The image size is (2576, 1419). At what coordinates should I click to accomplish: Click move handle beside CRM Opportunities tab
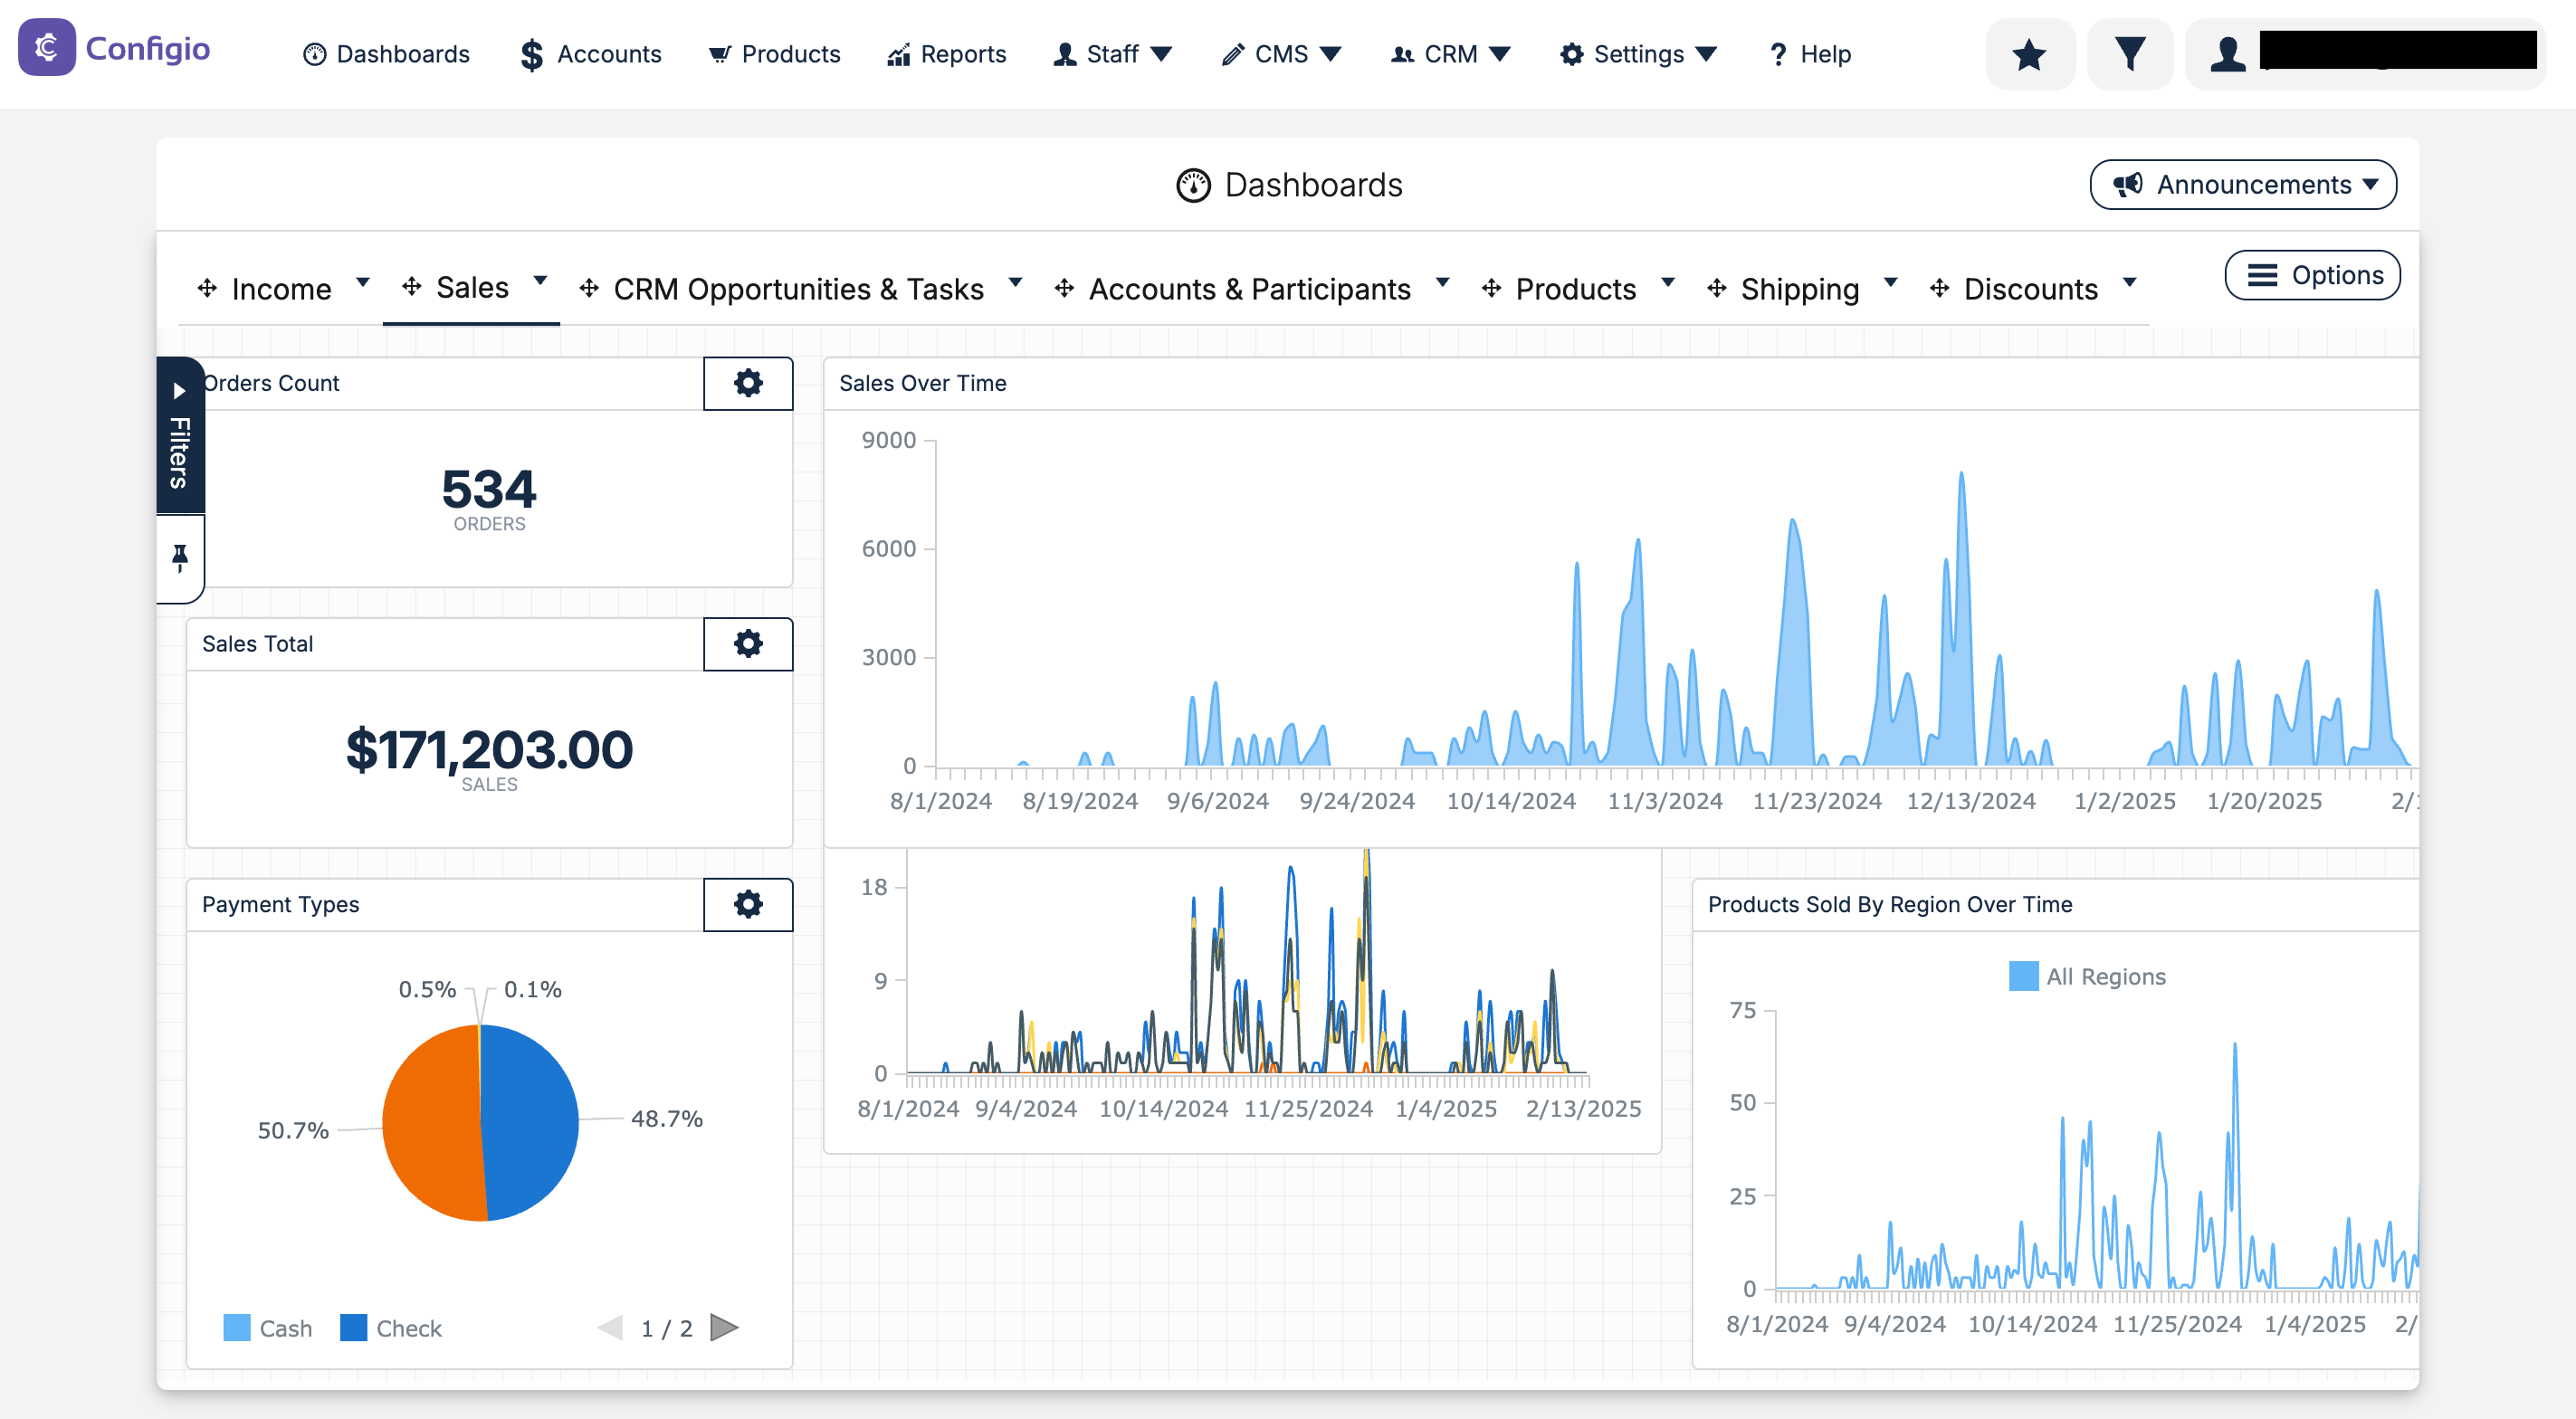tap(589, 288)
